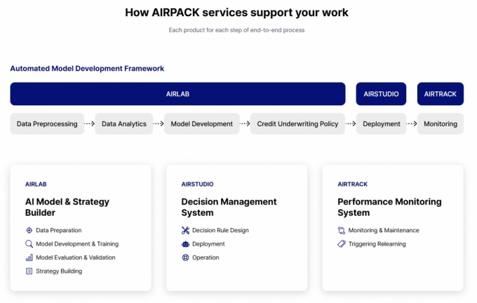The width and height of the screenshot is (477, 303).
Task: Click the Credit Underwriting Policy step
Action: [297, 124]
